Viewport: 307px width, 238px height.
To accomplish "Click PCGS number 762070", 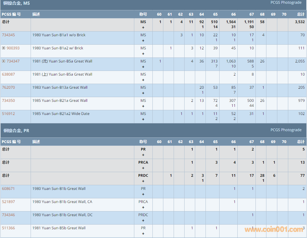I will [8, 87].
